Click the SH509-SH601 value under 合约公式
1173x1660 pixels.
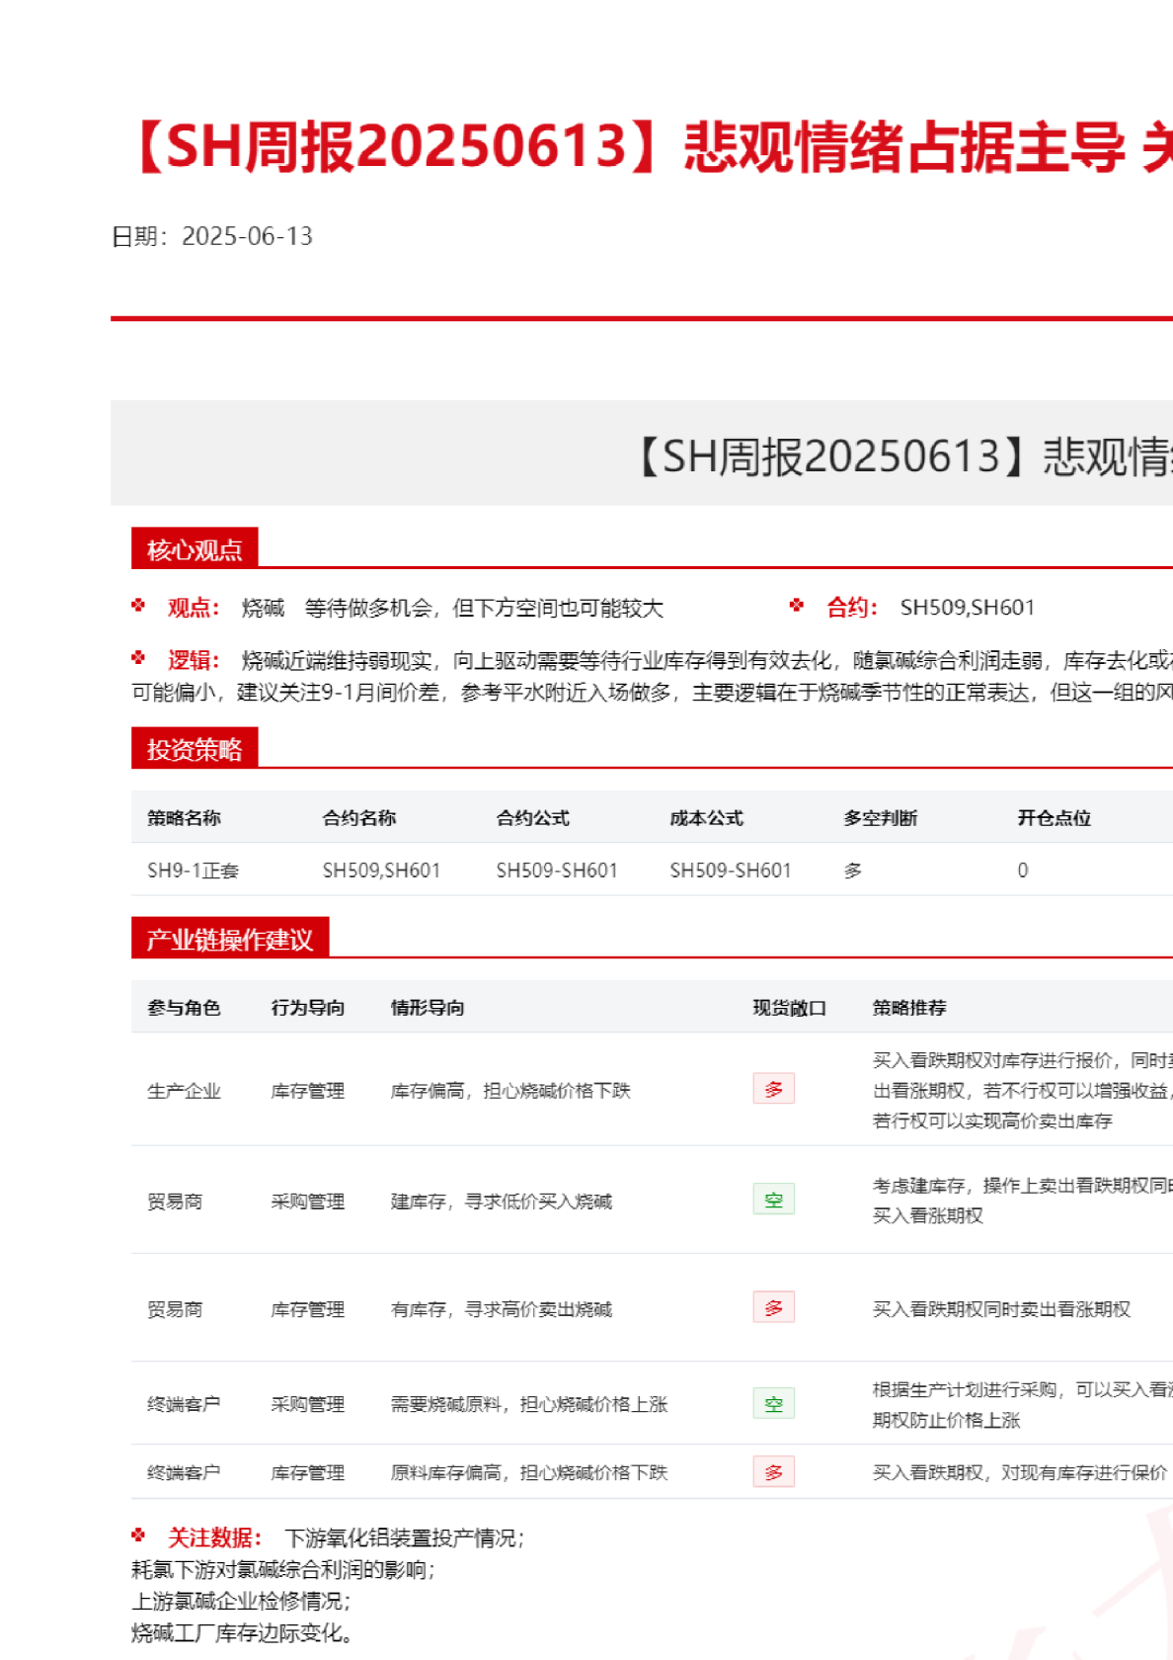click(x=556, y=871)
